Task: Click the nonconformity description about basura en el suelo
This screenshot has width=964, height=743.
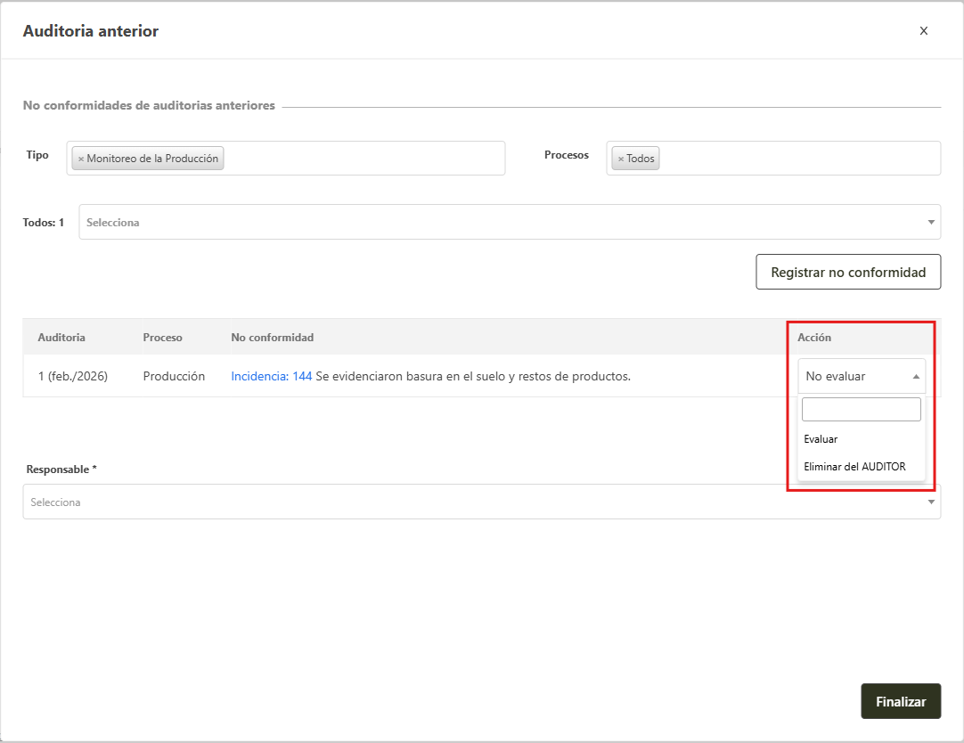Action: [x=473, y=376]
